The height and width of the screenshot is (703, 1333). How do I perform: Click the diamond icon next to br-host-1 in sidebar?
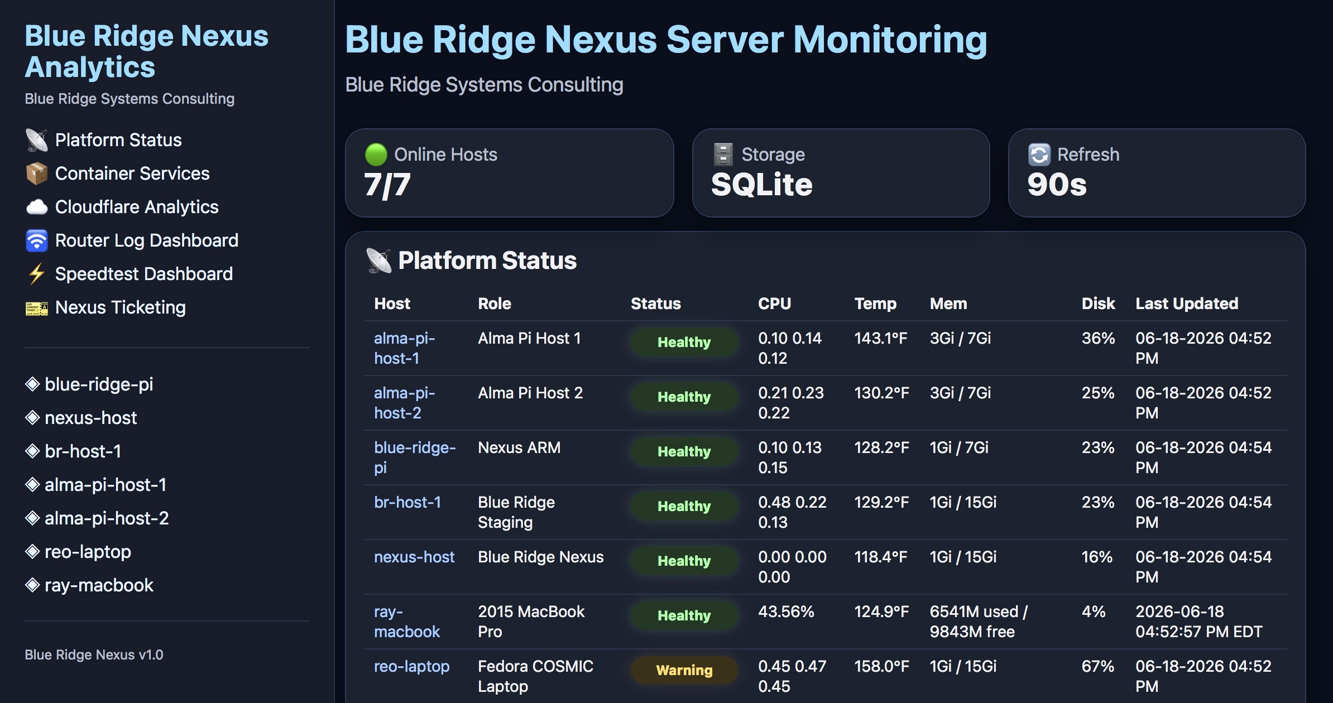click(32, 451)
